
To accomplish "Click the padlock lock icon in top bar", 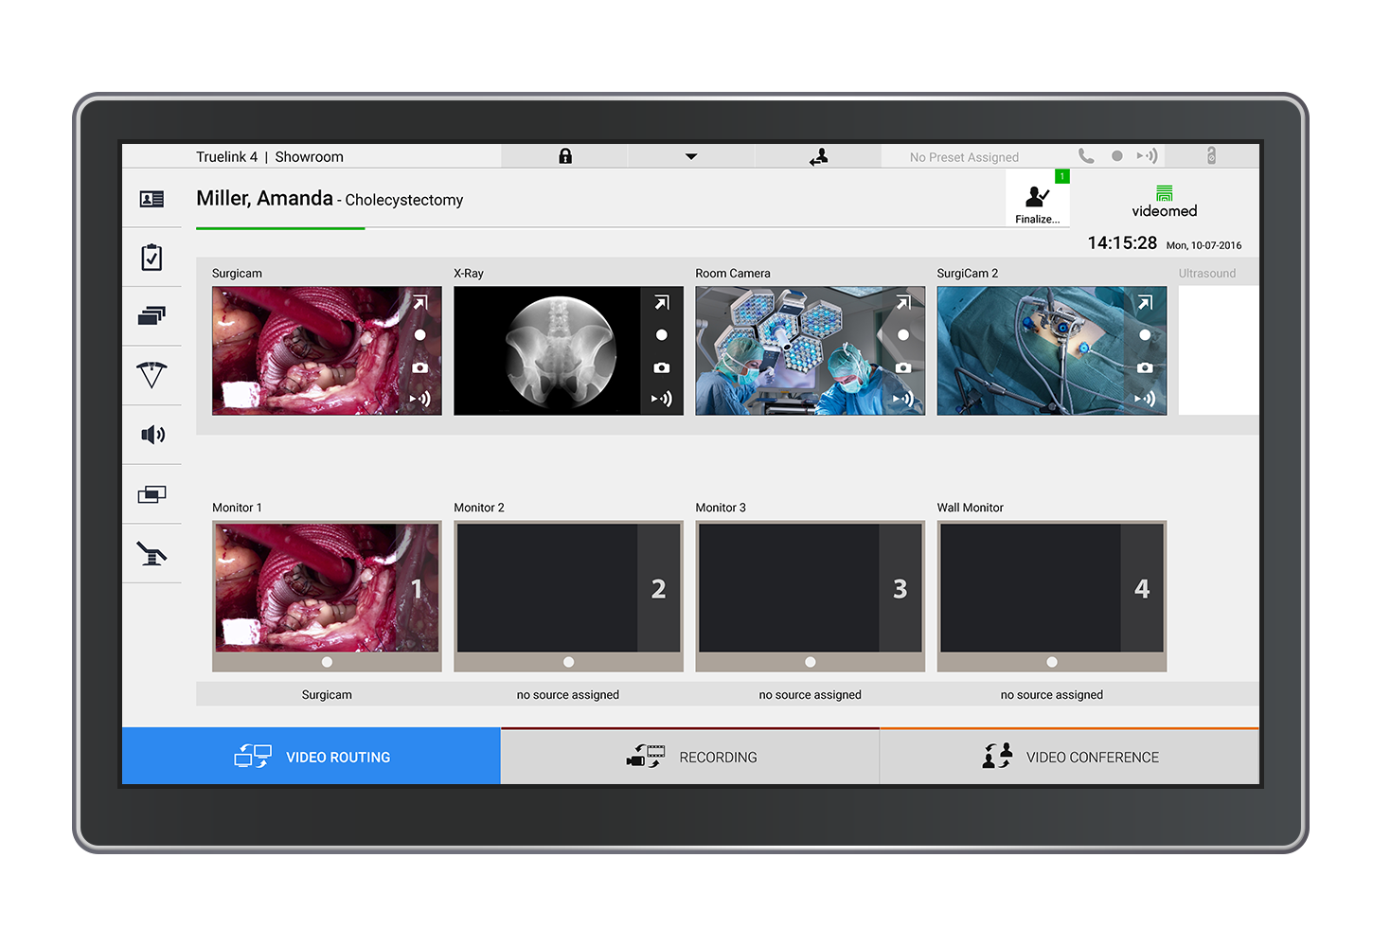I will [x=565, y=156].
